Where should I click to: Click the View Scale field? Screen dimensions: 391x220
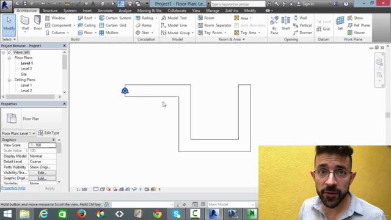point(42,145)
